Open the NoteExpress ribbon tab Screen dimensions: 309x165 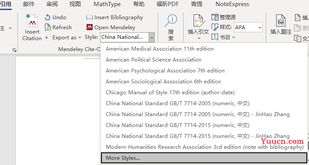(x=232, y=4)
